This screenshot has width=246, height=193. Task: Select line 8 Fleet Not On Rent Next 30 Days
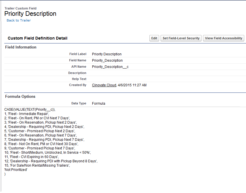[x=41, y=144]
